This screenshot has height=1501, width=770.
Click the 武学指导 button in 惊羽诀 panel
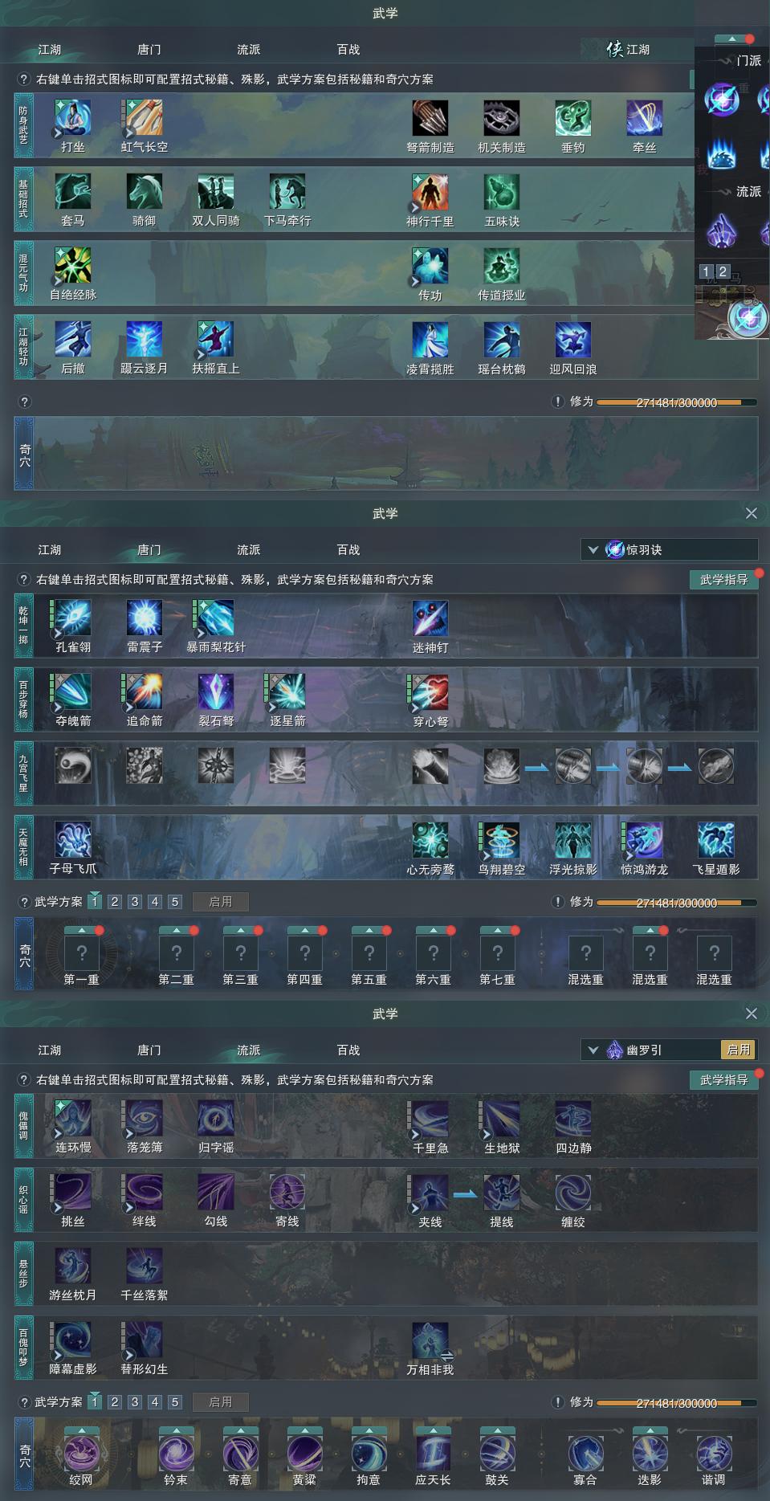[x=723, y=579]
